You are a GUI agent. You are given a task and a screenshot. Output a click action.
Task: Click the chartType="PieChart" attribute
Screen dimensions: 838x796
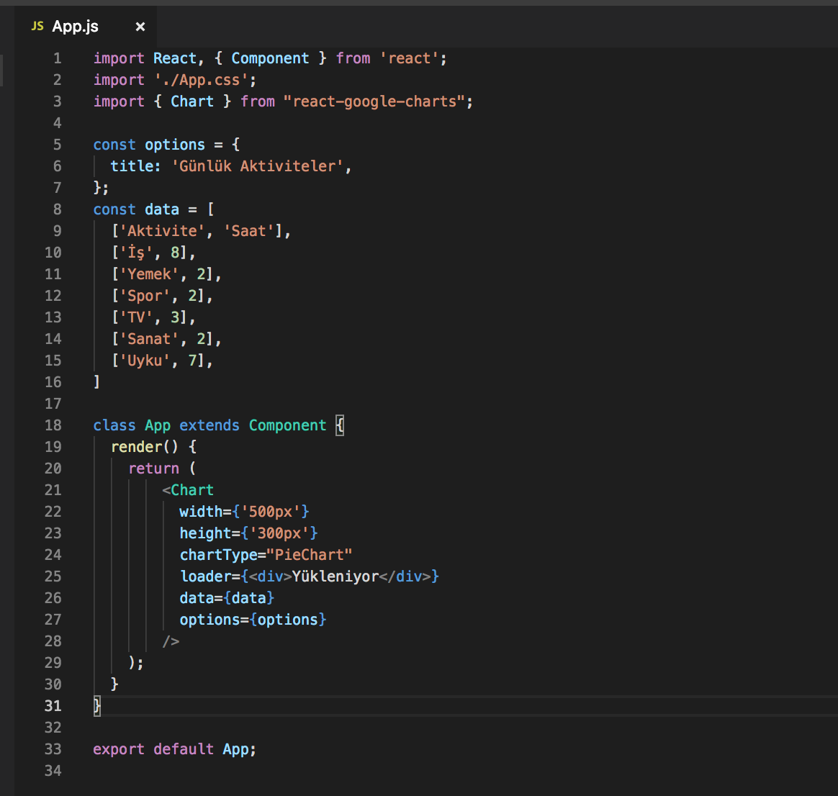(266, 554)
